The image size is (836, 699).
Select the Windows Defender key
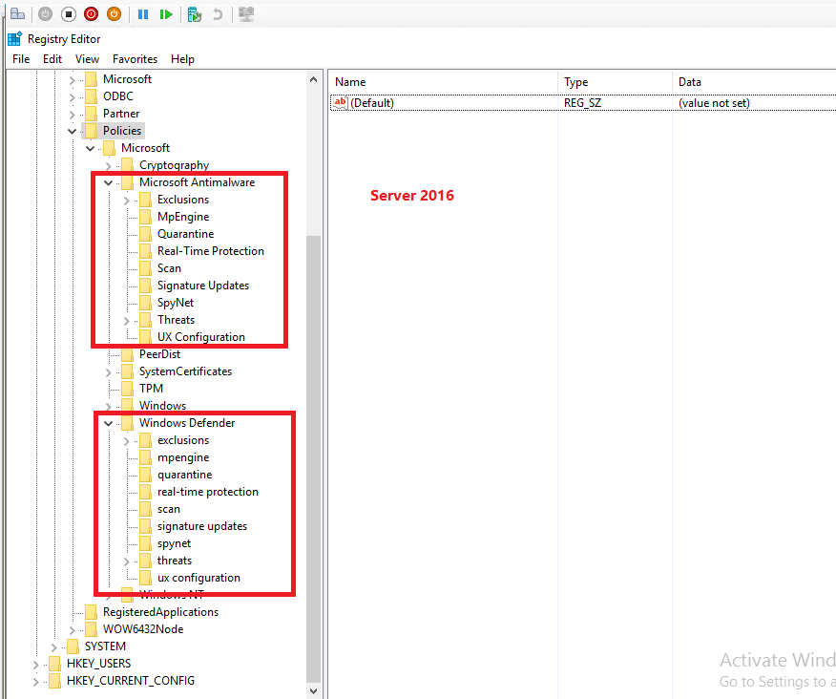[187, 423]
